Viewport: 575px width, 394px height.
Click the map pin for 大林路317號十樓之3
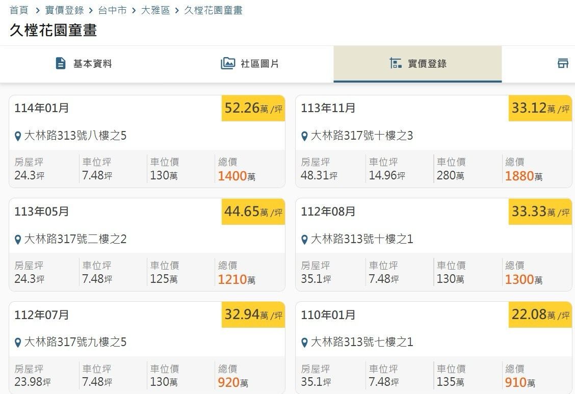(x=304, y=137)
